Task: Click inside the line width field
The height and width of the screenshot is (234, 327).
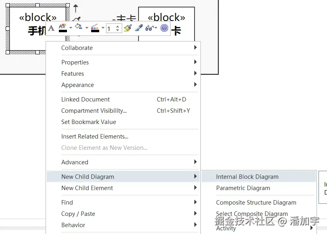Action: tap(111, 28)
